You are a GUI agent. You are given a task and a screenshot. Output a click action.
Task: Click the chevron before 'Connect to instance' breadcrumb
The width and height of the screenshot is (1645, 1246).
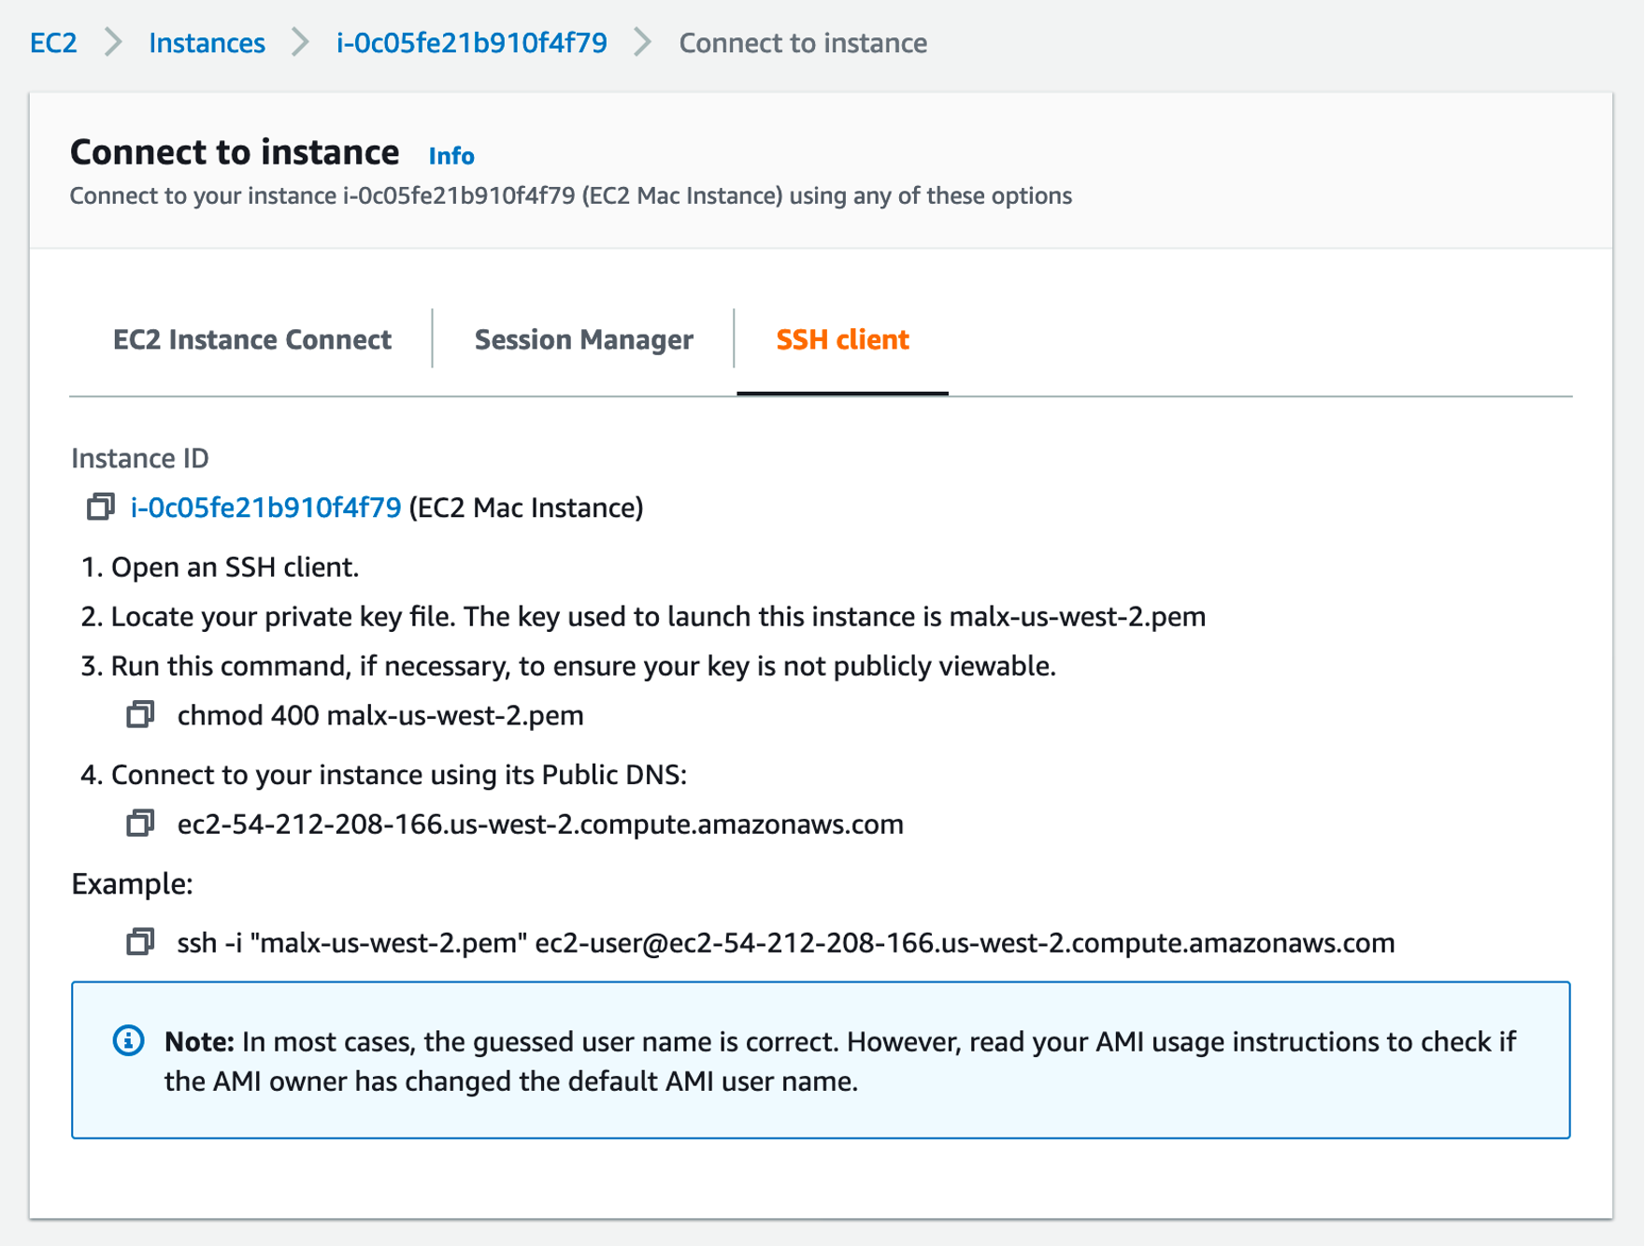(642, 43)
